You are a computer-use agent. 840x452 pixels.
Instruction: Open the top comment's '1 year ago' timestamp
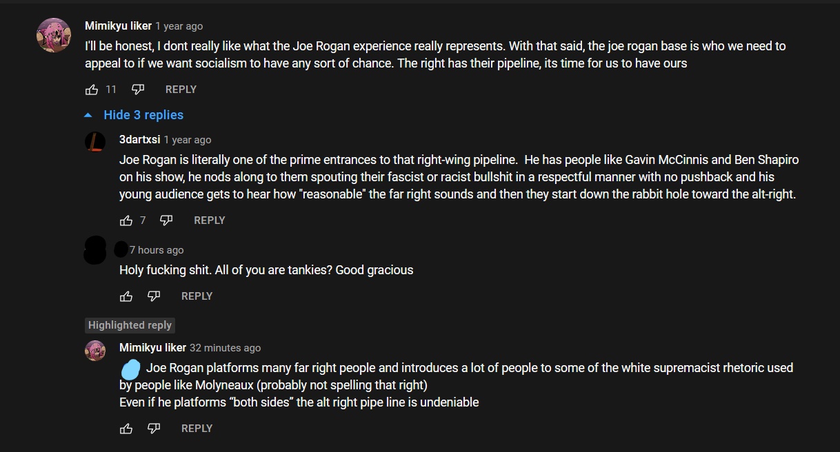coord(179,26)
